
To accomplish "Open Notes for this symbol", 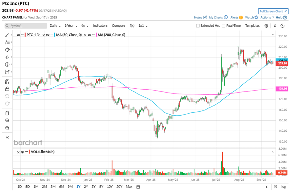I will pyautogui.click(x=200, y=17).
